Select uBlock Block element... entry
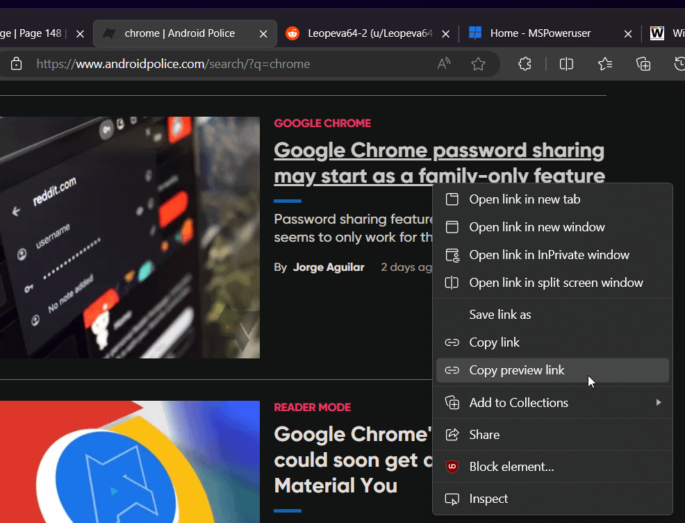The image size is (685, 523). [552, 467]
